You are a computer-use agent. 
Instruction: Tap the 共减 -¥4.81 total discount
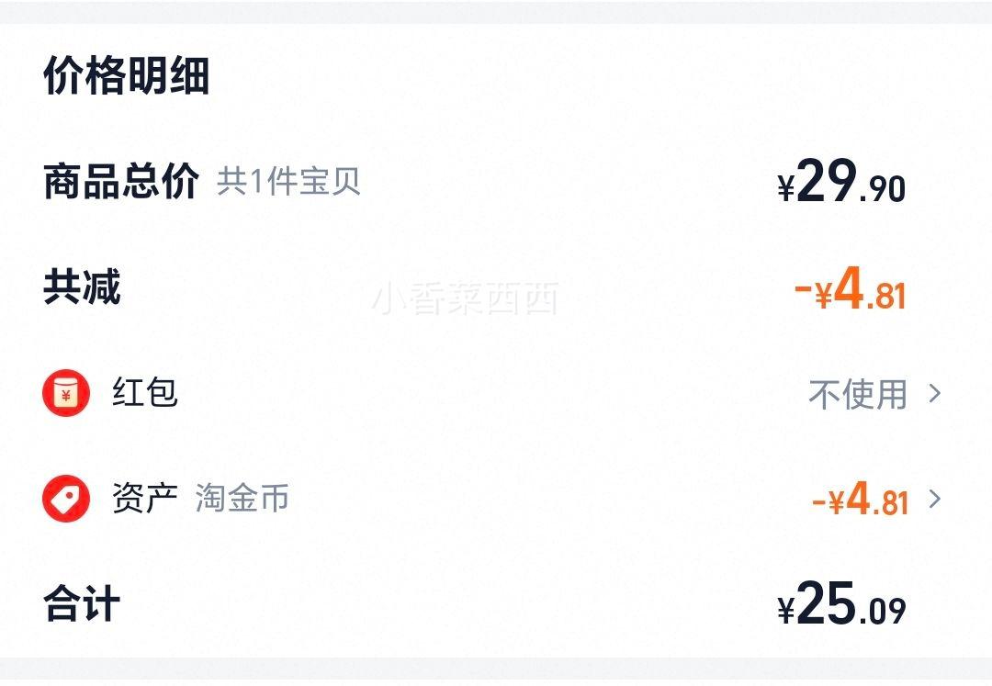[851, 288]
